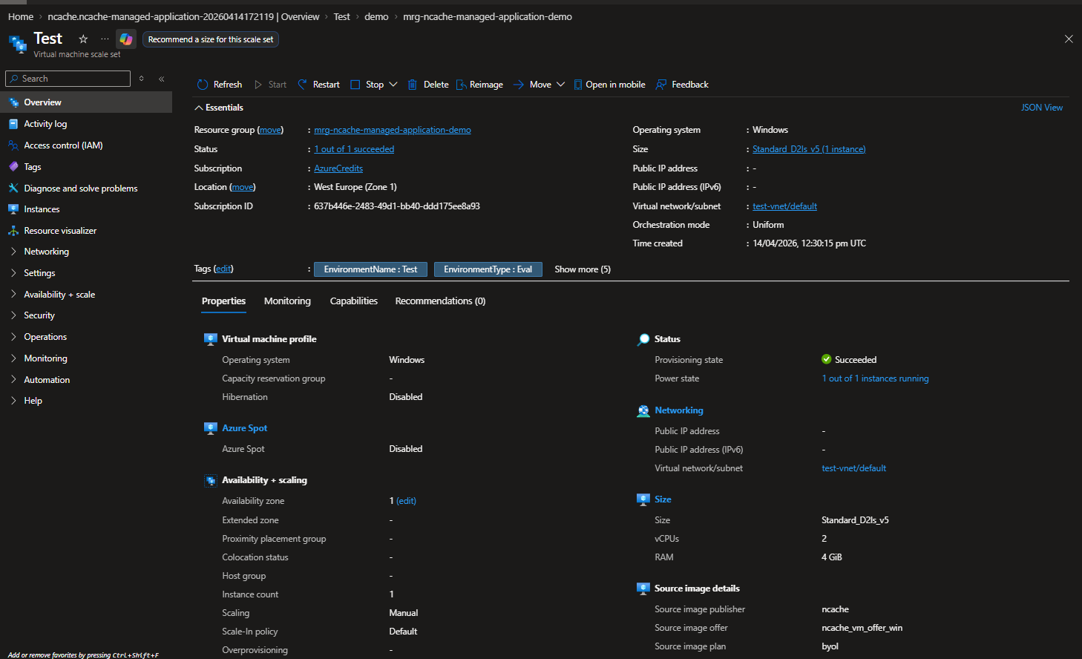The height and width of the screenshot is (659, 1082).
Task: Click edit next to Availability zone
Action: tap(406, 501)
